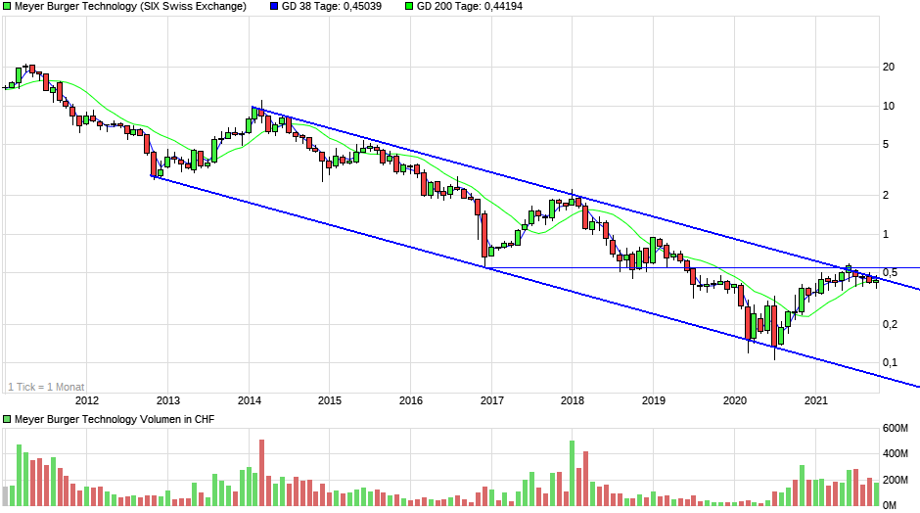
Task: Click the 2016 year label on axis
Action: [x=411, y=400]
